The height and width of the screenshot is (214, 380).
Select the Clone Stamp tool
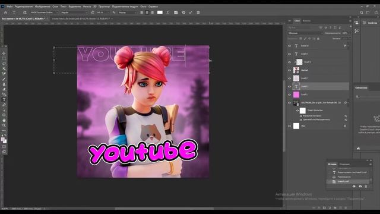[4, 84]
